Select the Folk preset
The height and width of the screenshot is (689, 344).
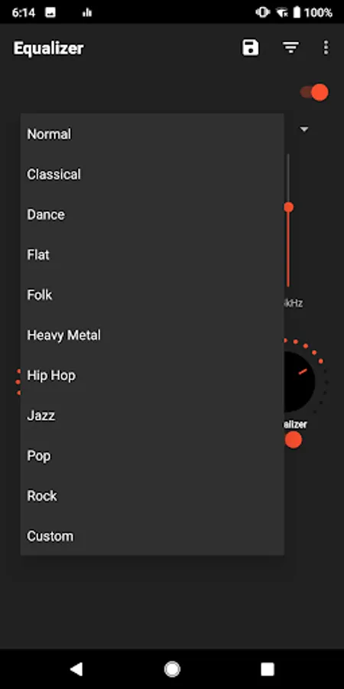pos(152,295)
